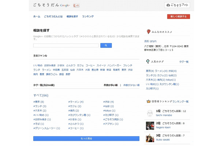
Task: Click the Google +1 button in header
Action: click(76, 5)
